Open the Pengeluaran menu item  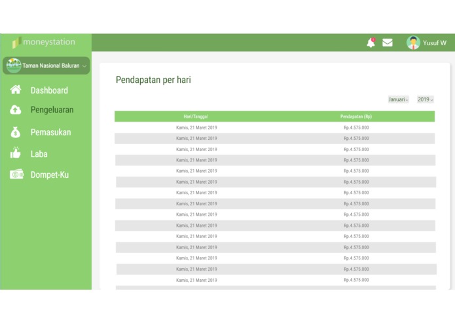[52, 110]
